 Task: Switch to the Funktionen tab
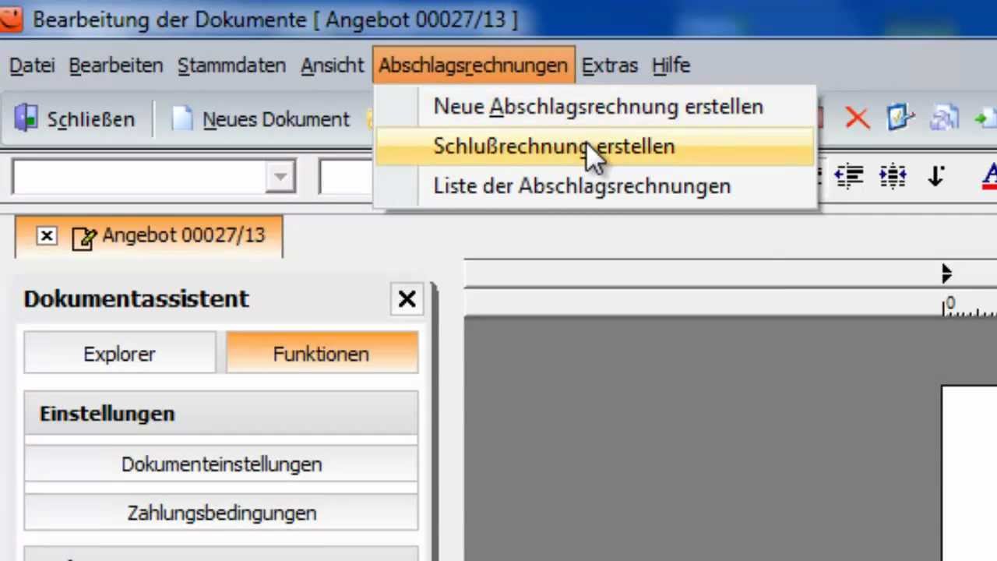click(x=321, y=353)
